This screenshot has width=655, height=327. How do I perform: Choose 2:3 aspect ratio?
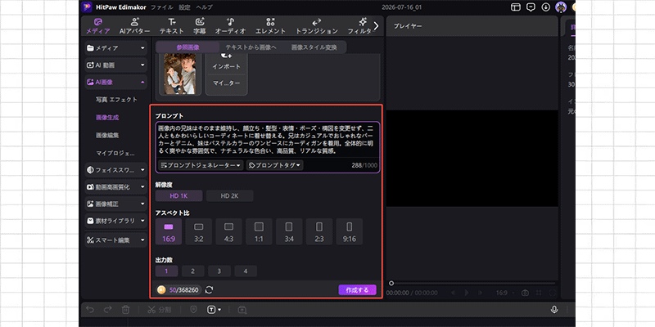[x=319, y=231]
